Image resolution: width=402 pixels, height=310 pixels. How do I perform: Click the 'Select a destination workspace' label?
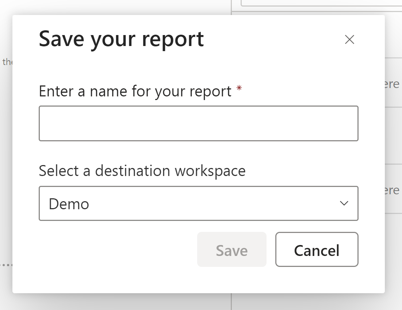[142, 171]
